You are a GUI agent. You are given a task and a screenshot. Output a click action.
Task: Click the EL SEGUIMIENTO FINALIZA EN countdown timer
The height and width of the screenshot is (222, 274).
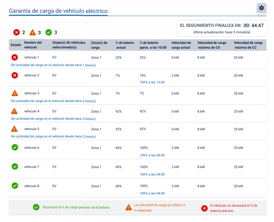point(223,25)
